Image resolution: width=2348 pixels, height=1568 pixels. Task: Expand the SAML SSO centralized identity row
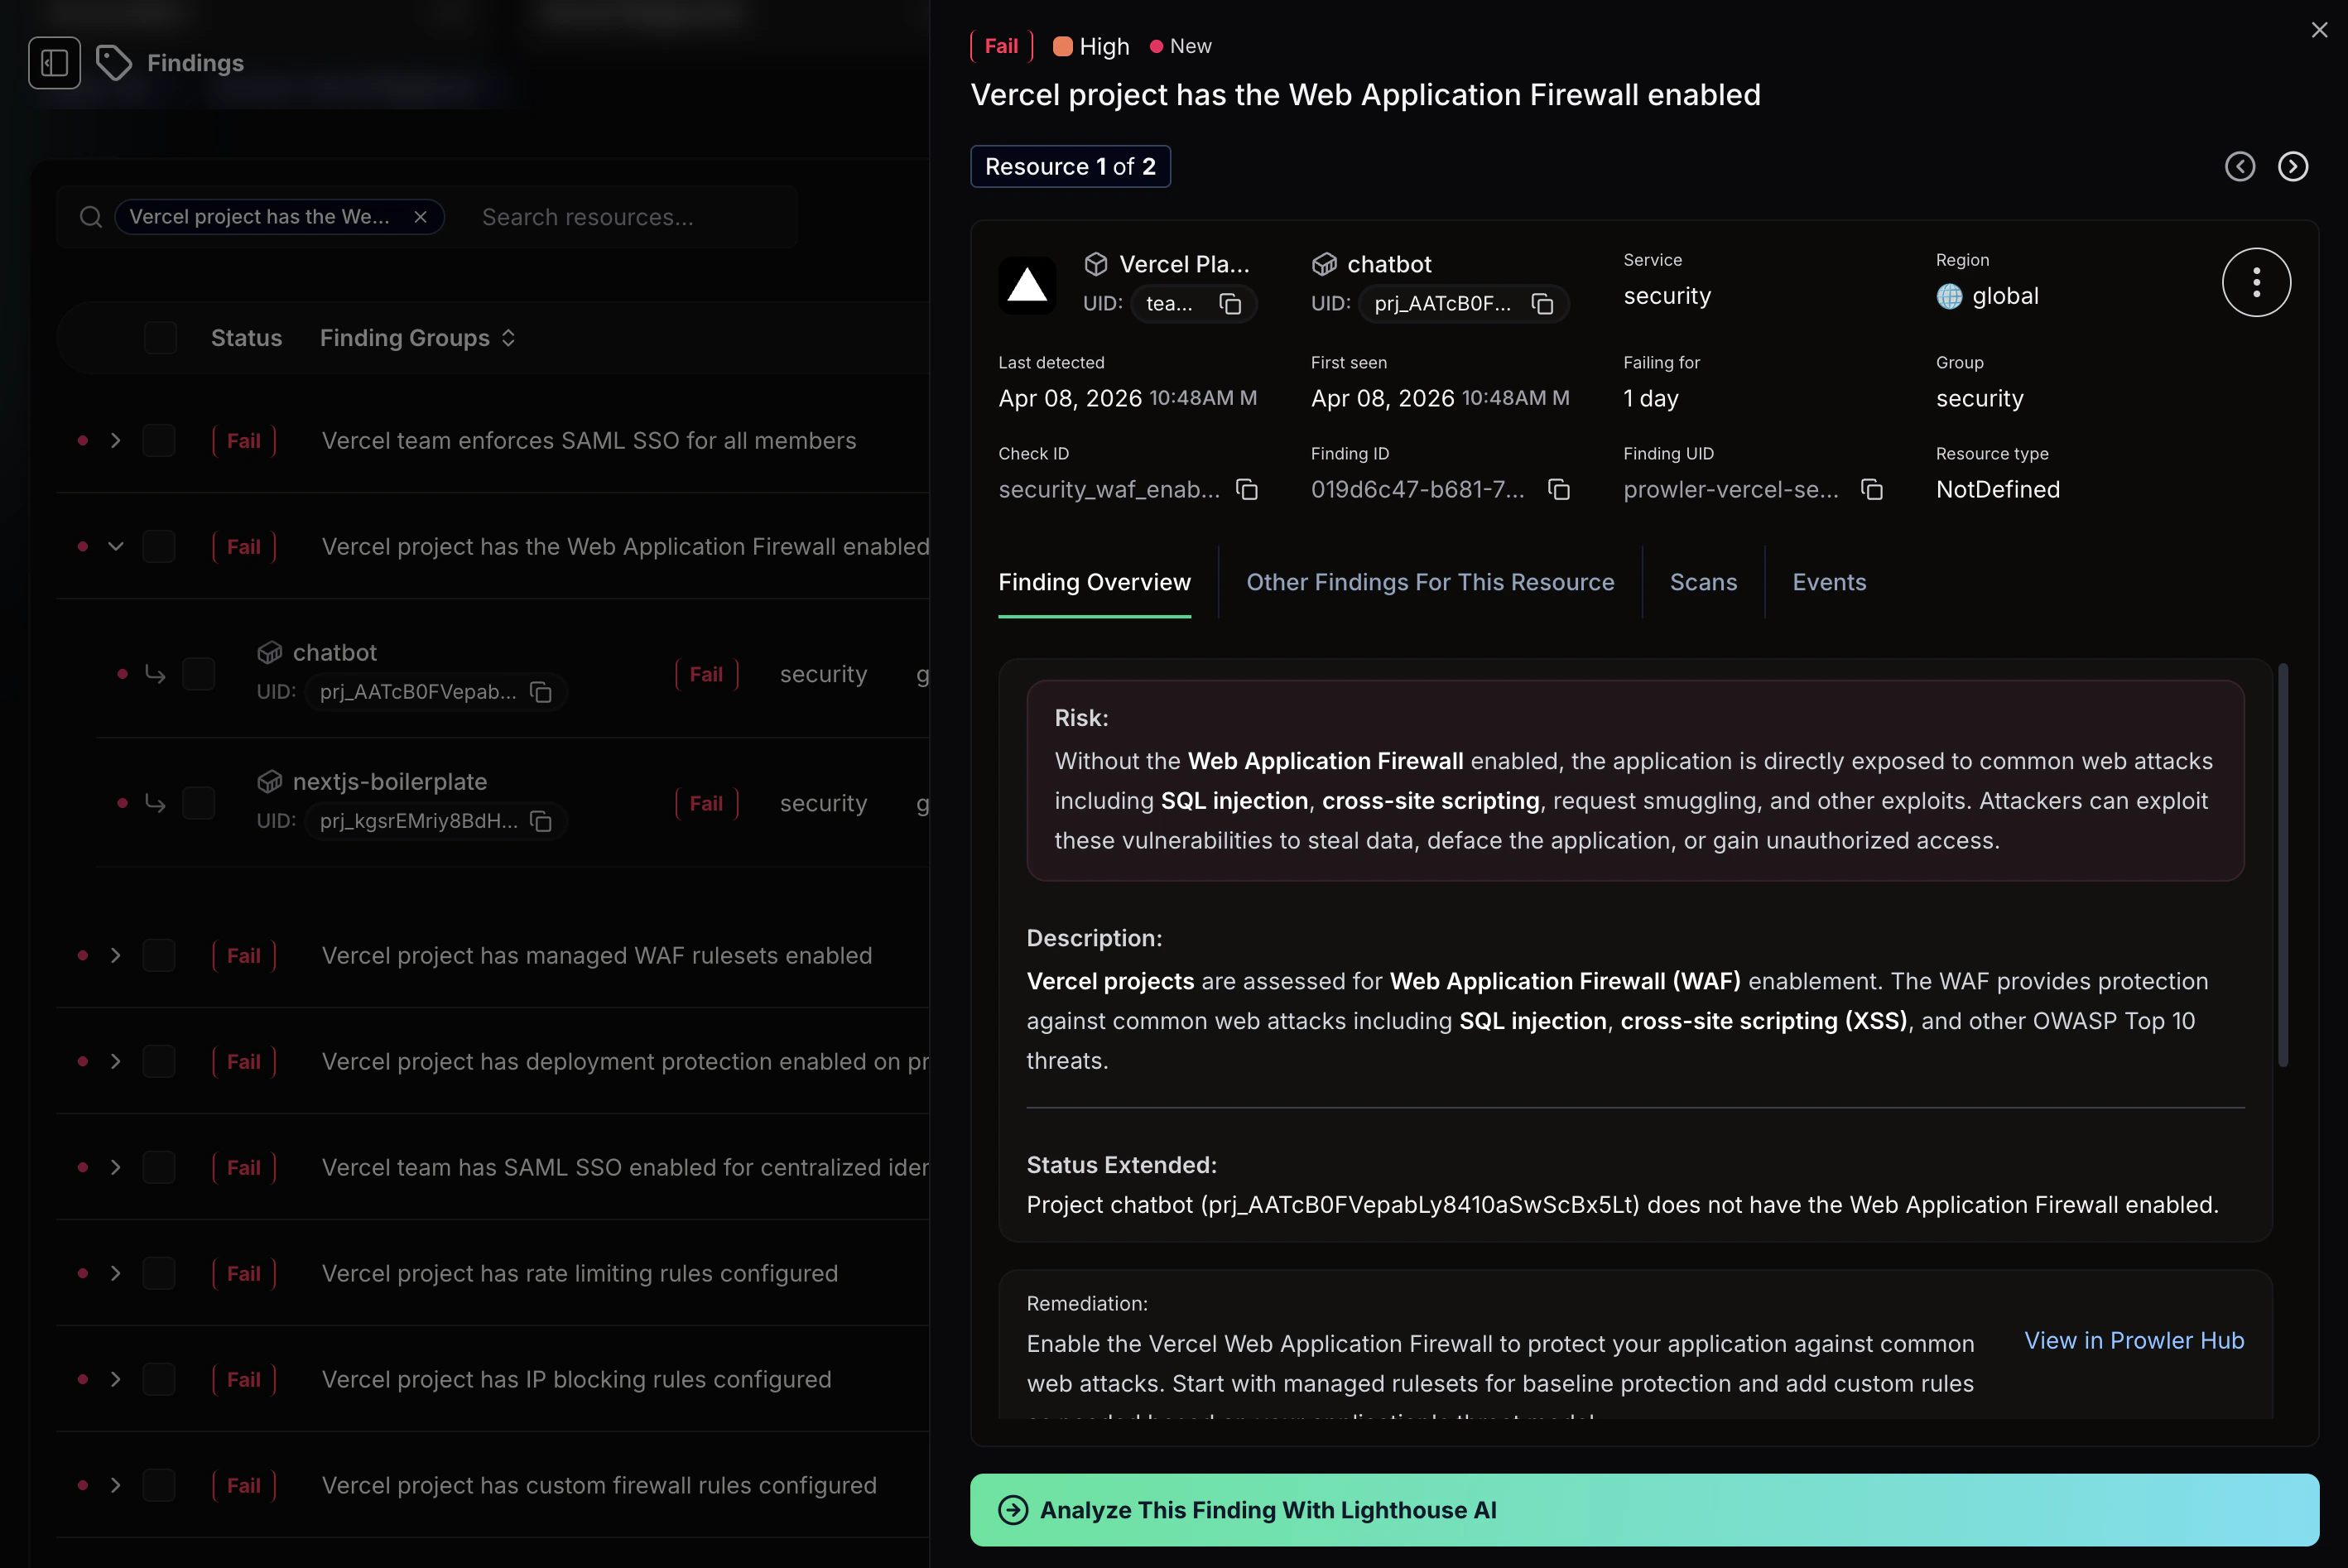116,1168
